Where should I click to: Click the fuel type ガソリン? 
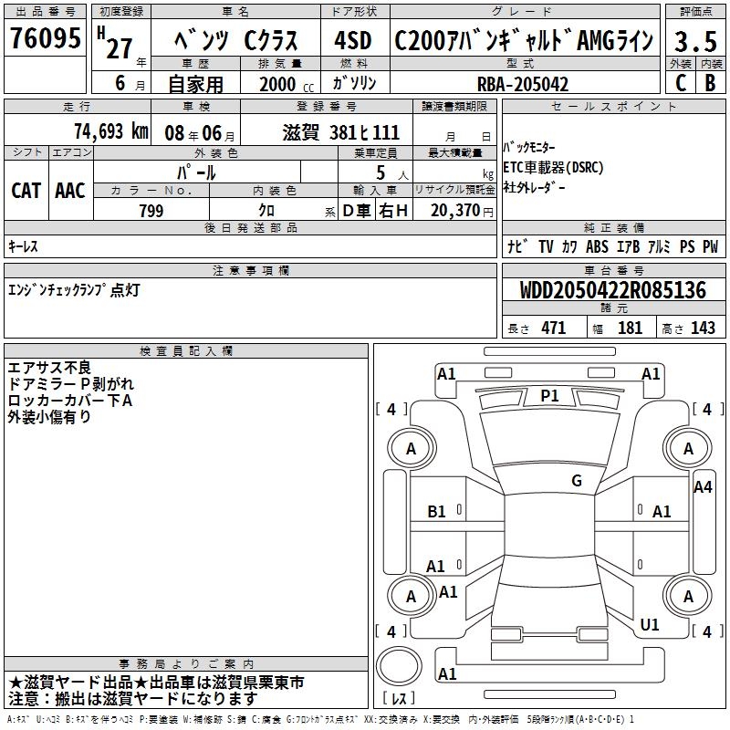354,83
